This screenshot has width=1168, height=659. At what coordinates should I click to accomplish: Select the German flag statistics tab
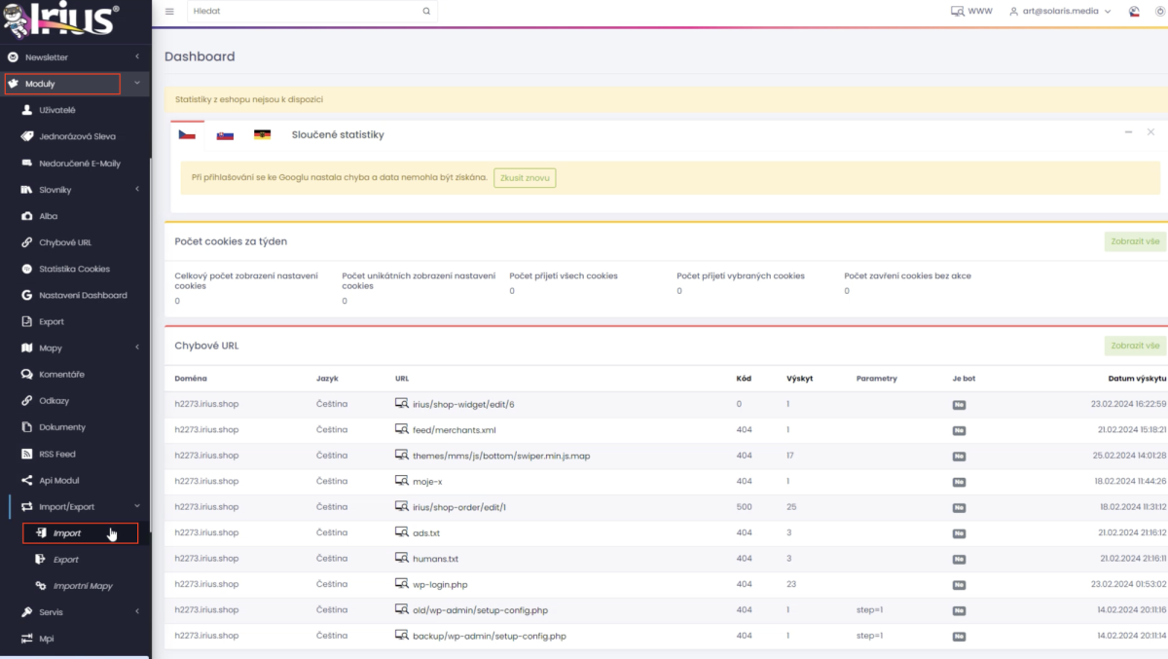(262, 134)
